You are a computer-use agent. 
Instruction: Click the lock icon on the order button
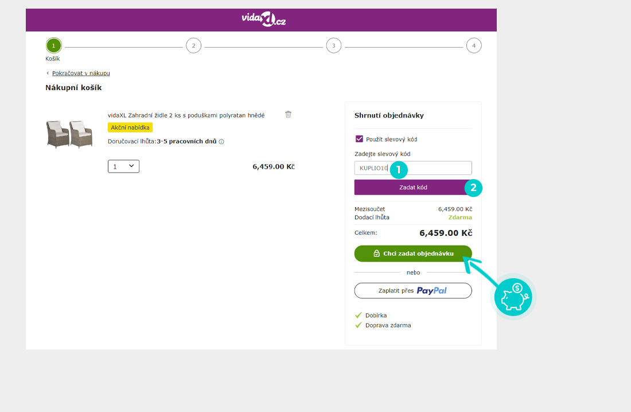(376, 253)
